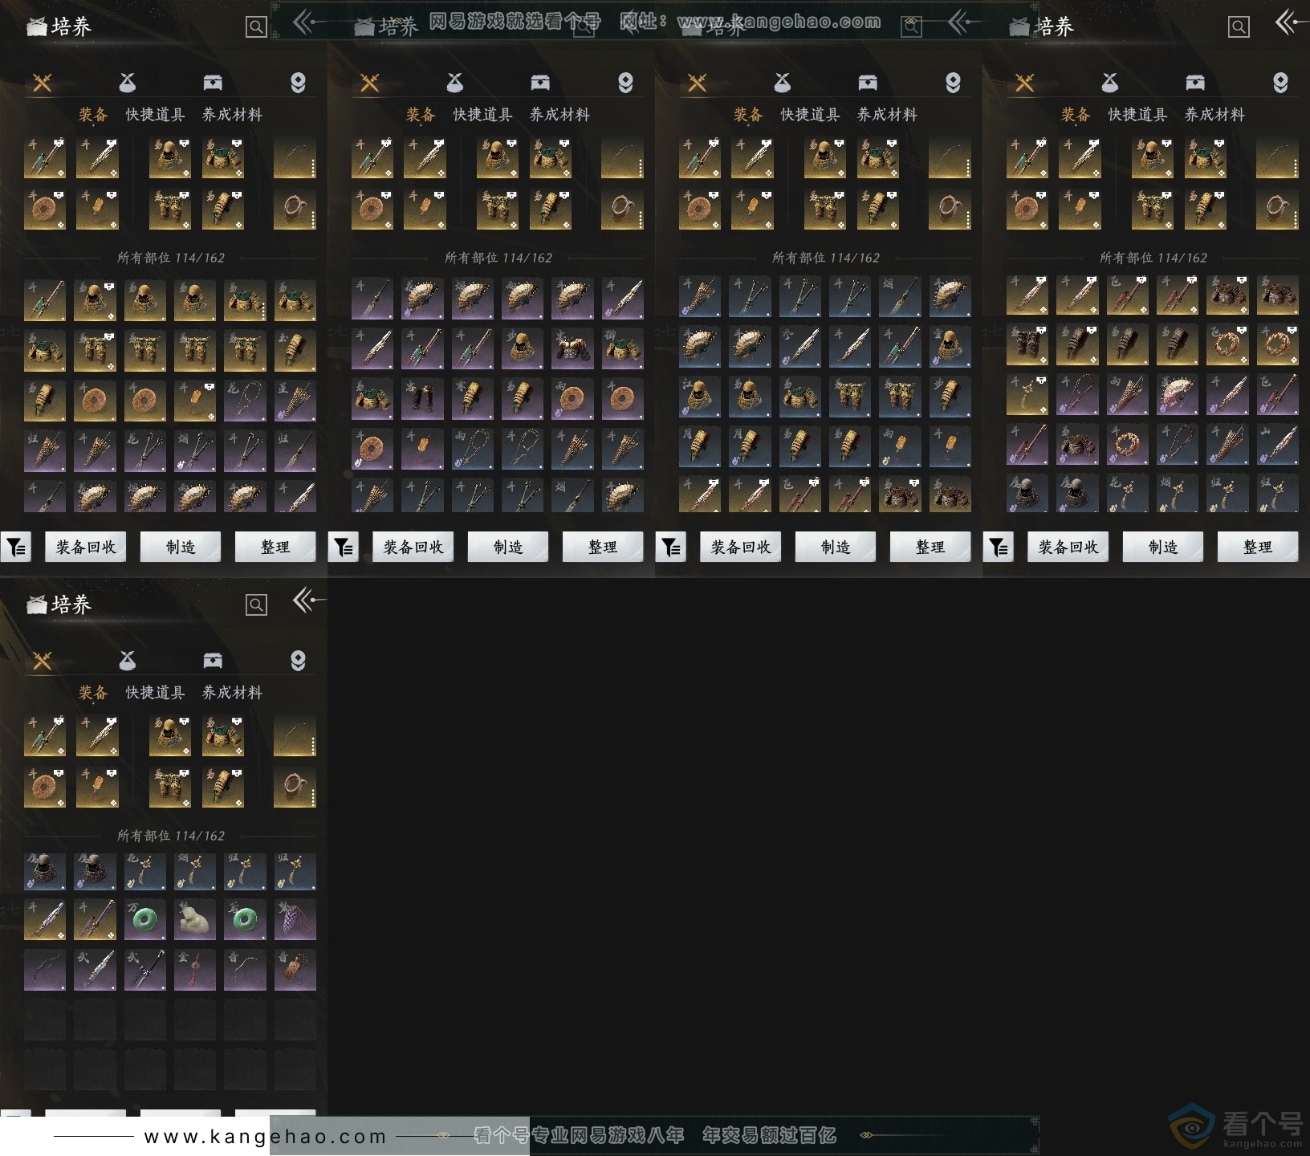Switch to 快捷道具 tab in top-left panel

coord(155,115)
